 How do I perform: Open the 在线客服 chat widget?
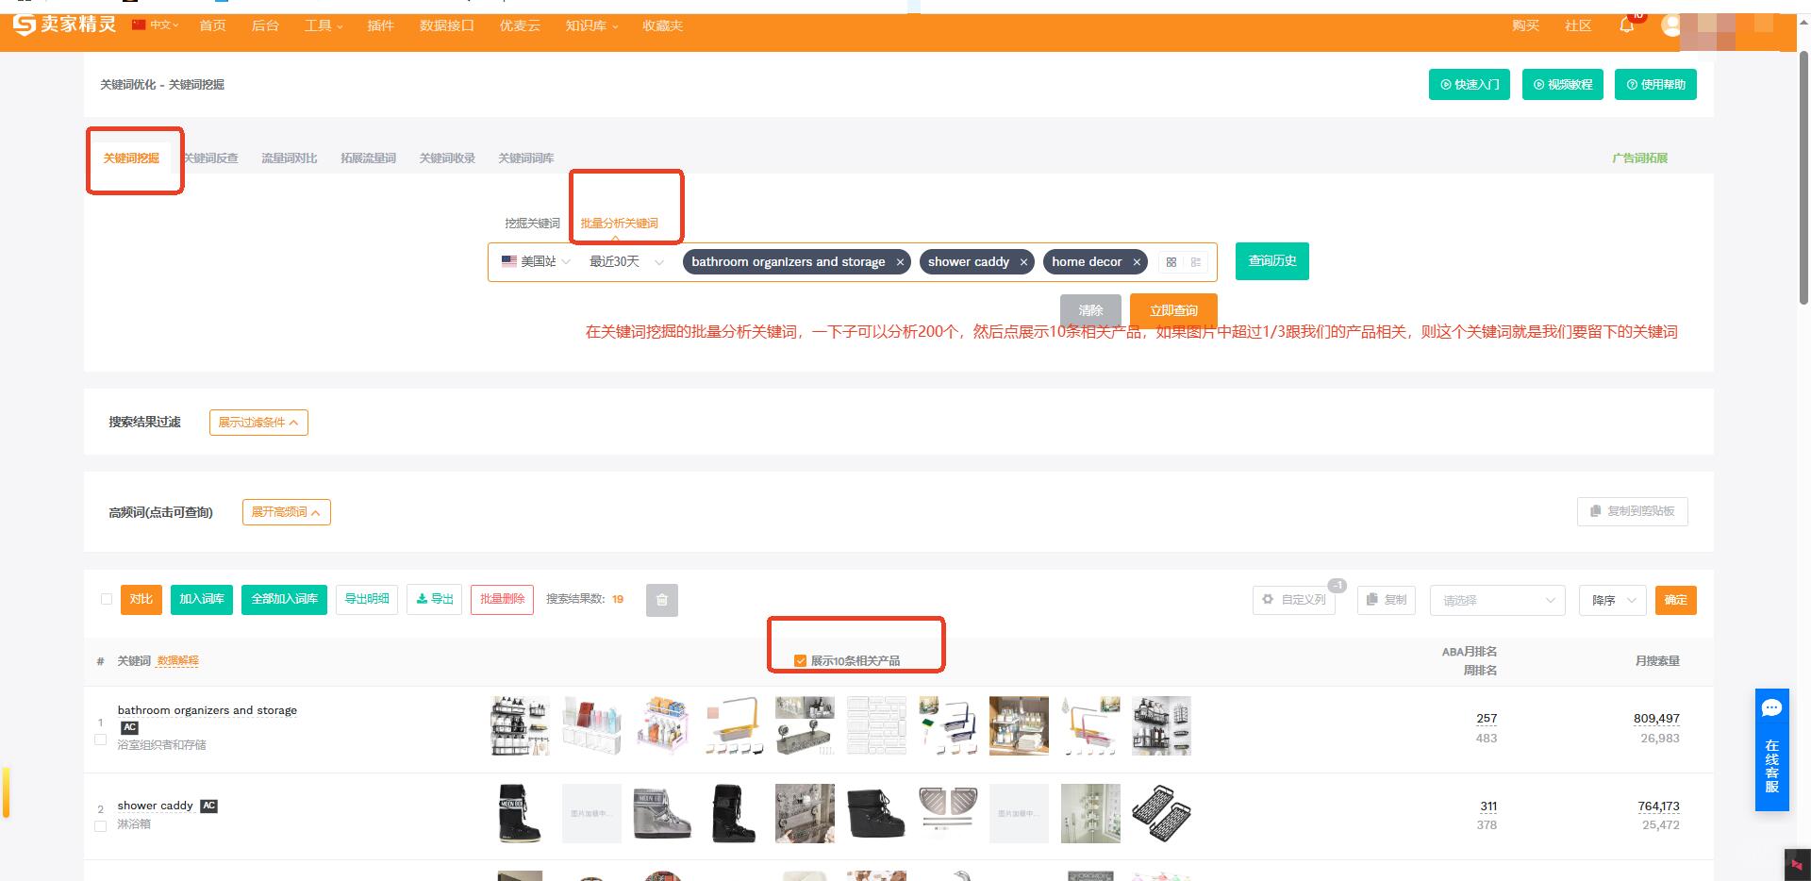[1771, 750]
